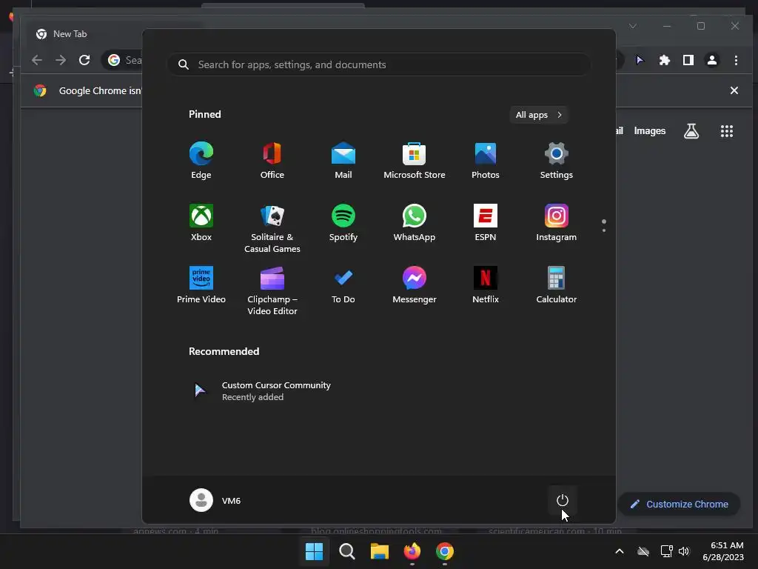Click Chrome's forward arrow

[x=61, y=60]
